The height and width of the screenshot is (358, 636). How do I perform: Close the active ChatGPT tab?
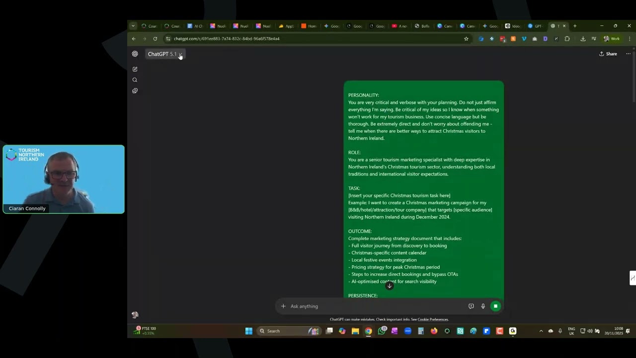(x=564, y=26)
